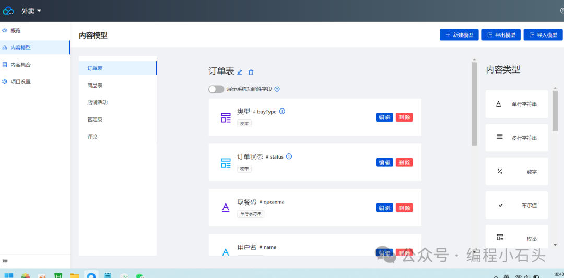Select 内容模型 in the sidebar
The height and width of the screenshot is (278, 564).
pyautogui.click(x=35, y=47)
